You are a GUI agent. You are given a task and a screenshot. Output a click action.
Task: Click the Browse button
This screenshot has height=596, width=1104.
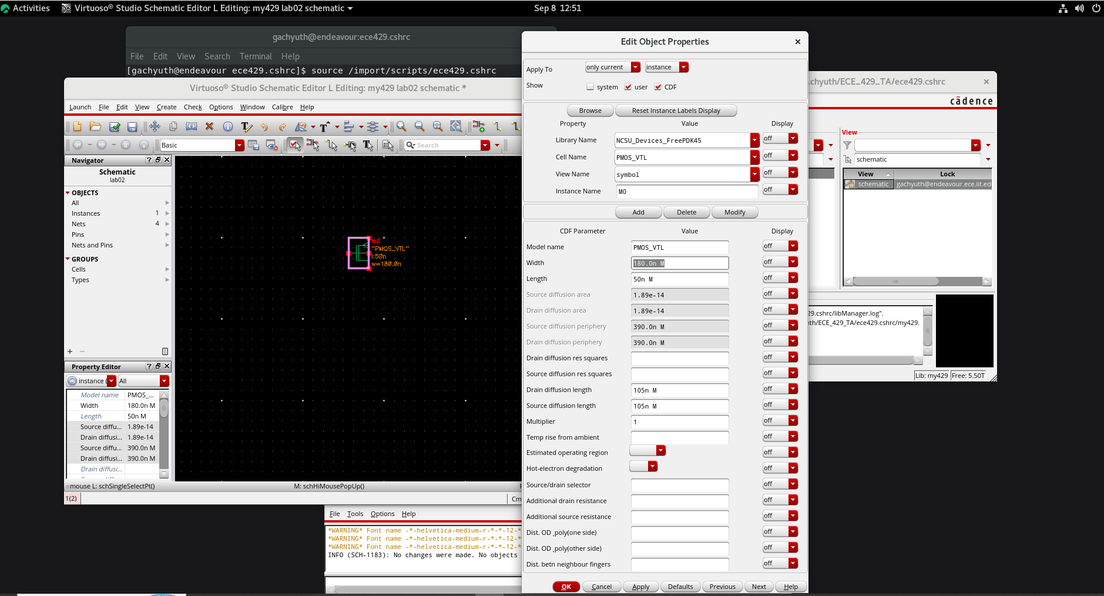pyautogui.click(x=590, y=111)
